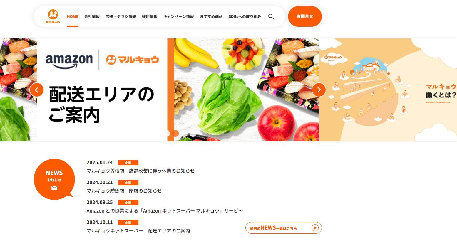Viewport: 457px width, 241px height.
Task: Open 駛馬店 閉店のお知らせ news link
Action: (x=124, y=191)
